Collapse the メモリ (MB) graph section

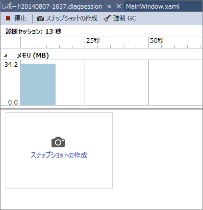(6, 55)
